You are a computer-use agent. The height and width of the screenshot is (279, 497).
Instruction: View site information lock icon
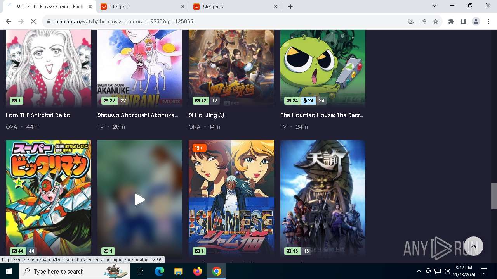[49, 21]
